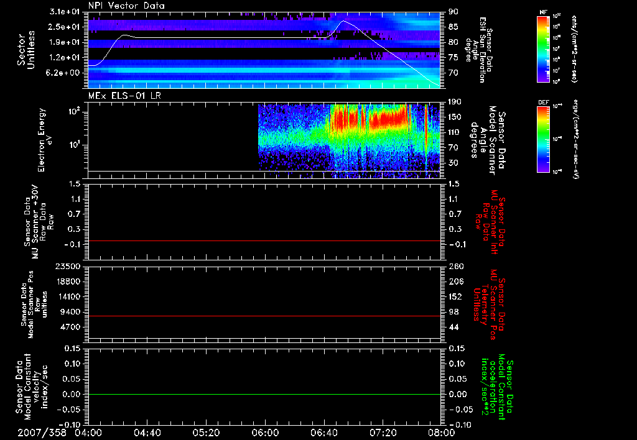
Task: Click the "14100" scanner position tick
Action: pyautogui.click(x=68, y=296)
